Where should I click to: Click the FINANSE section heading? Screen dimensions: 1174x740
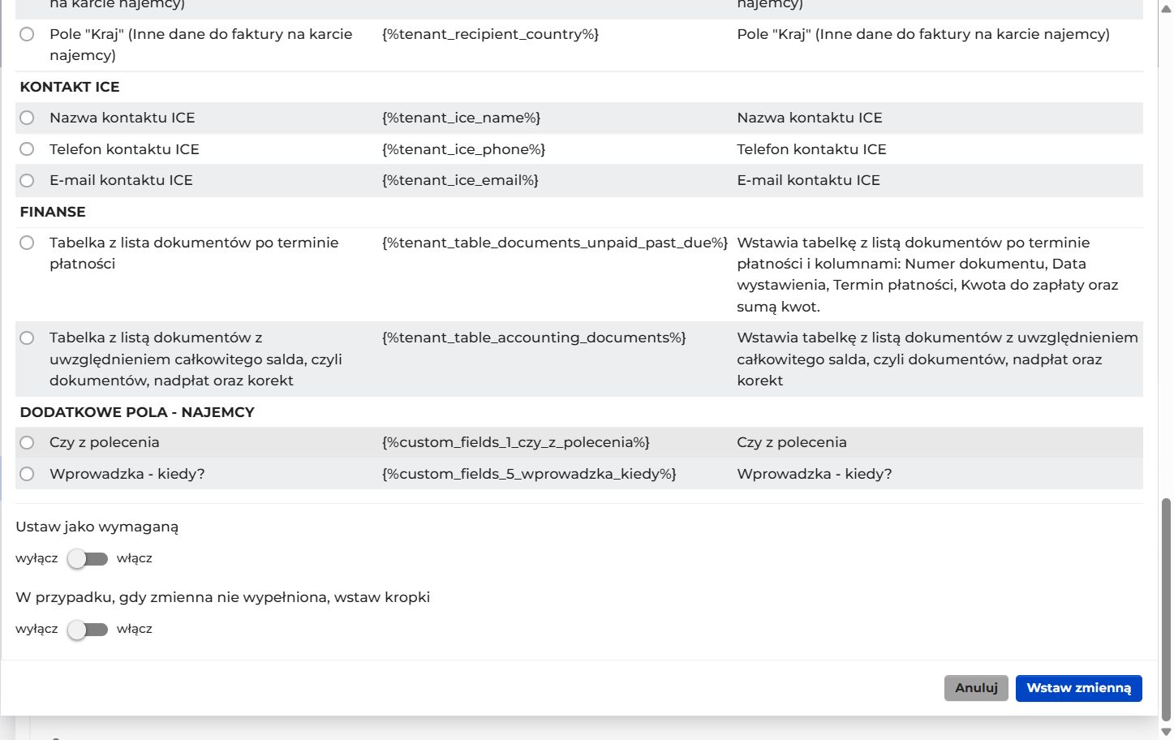53,212
